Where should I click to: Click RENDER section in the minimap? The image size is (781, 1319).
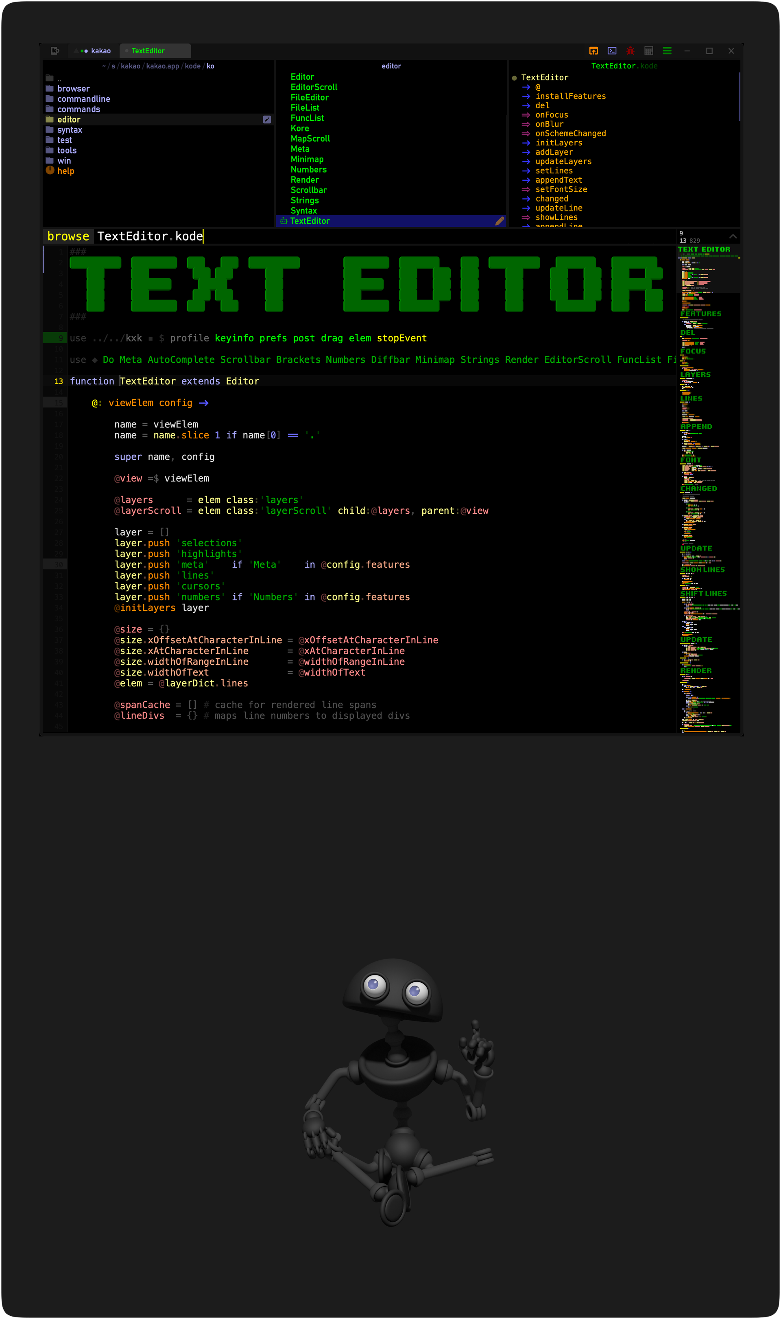coord(696,671)
